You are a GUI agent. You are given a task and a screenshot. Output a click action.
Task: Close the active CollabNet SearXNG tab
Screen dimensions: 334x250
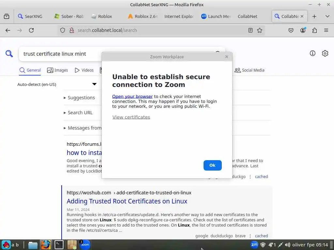point(302,16)
